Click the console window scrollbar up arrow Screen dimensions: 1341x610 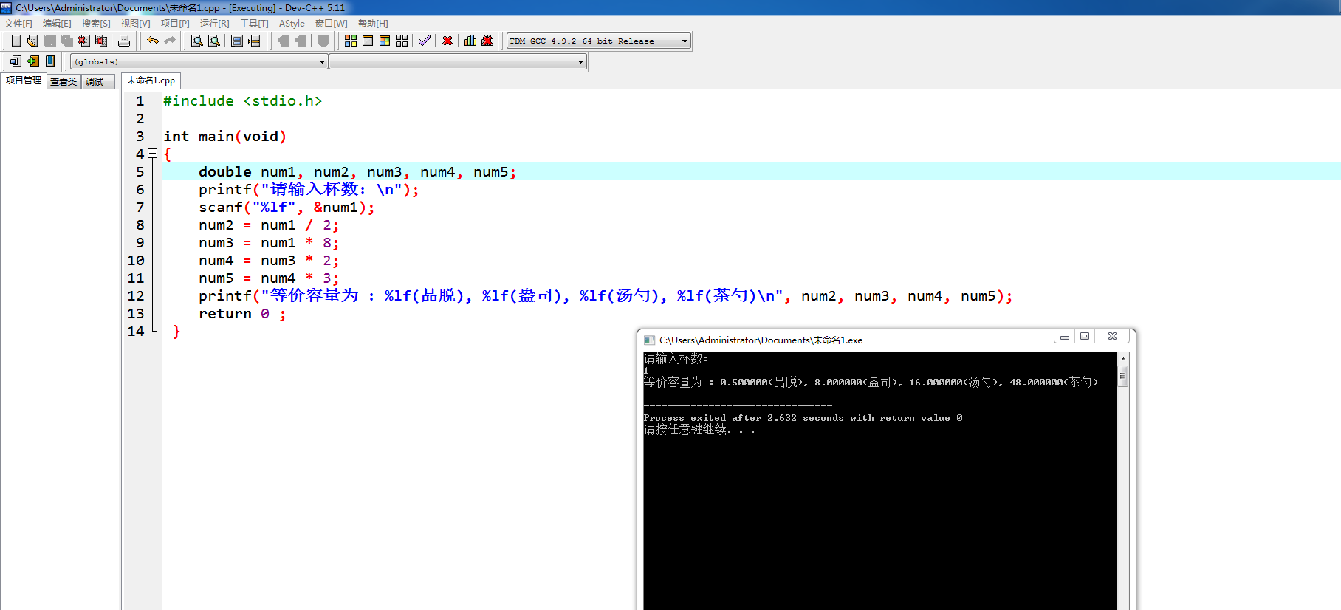point(1123,359)
